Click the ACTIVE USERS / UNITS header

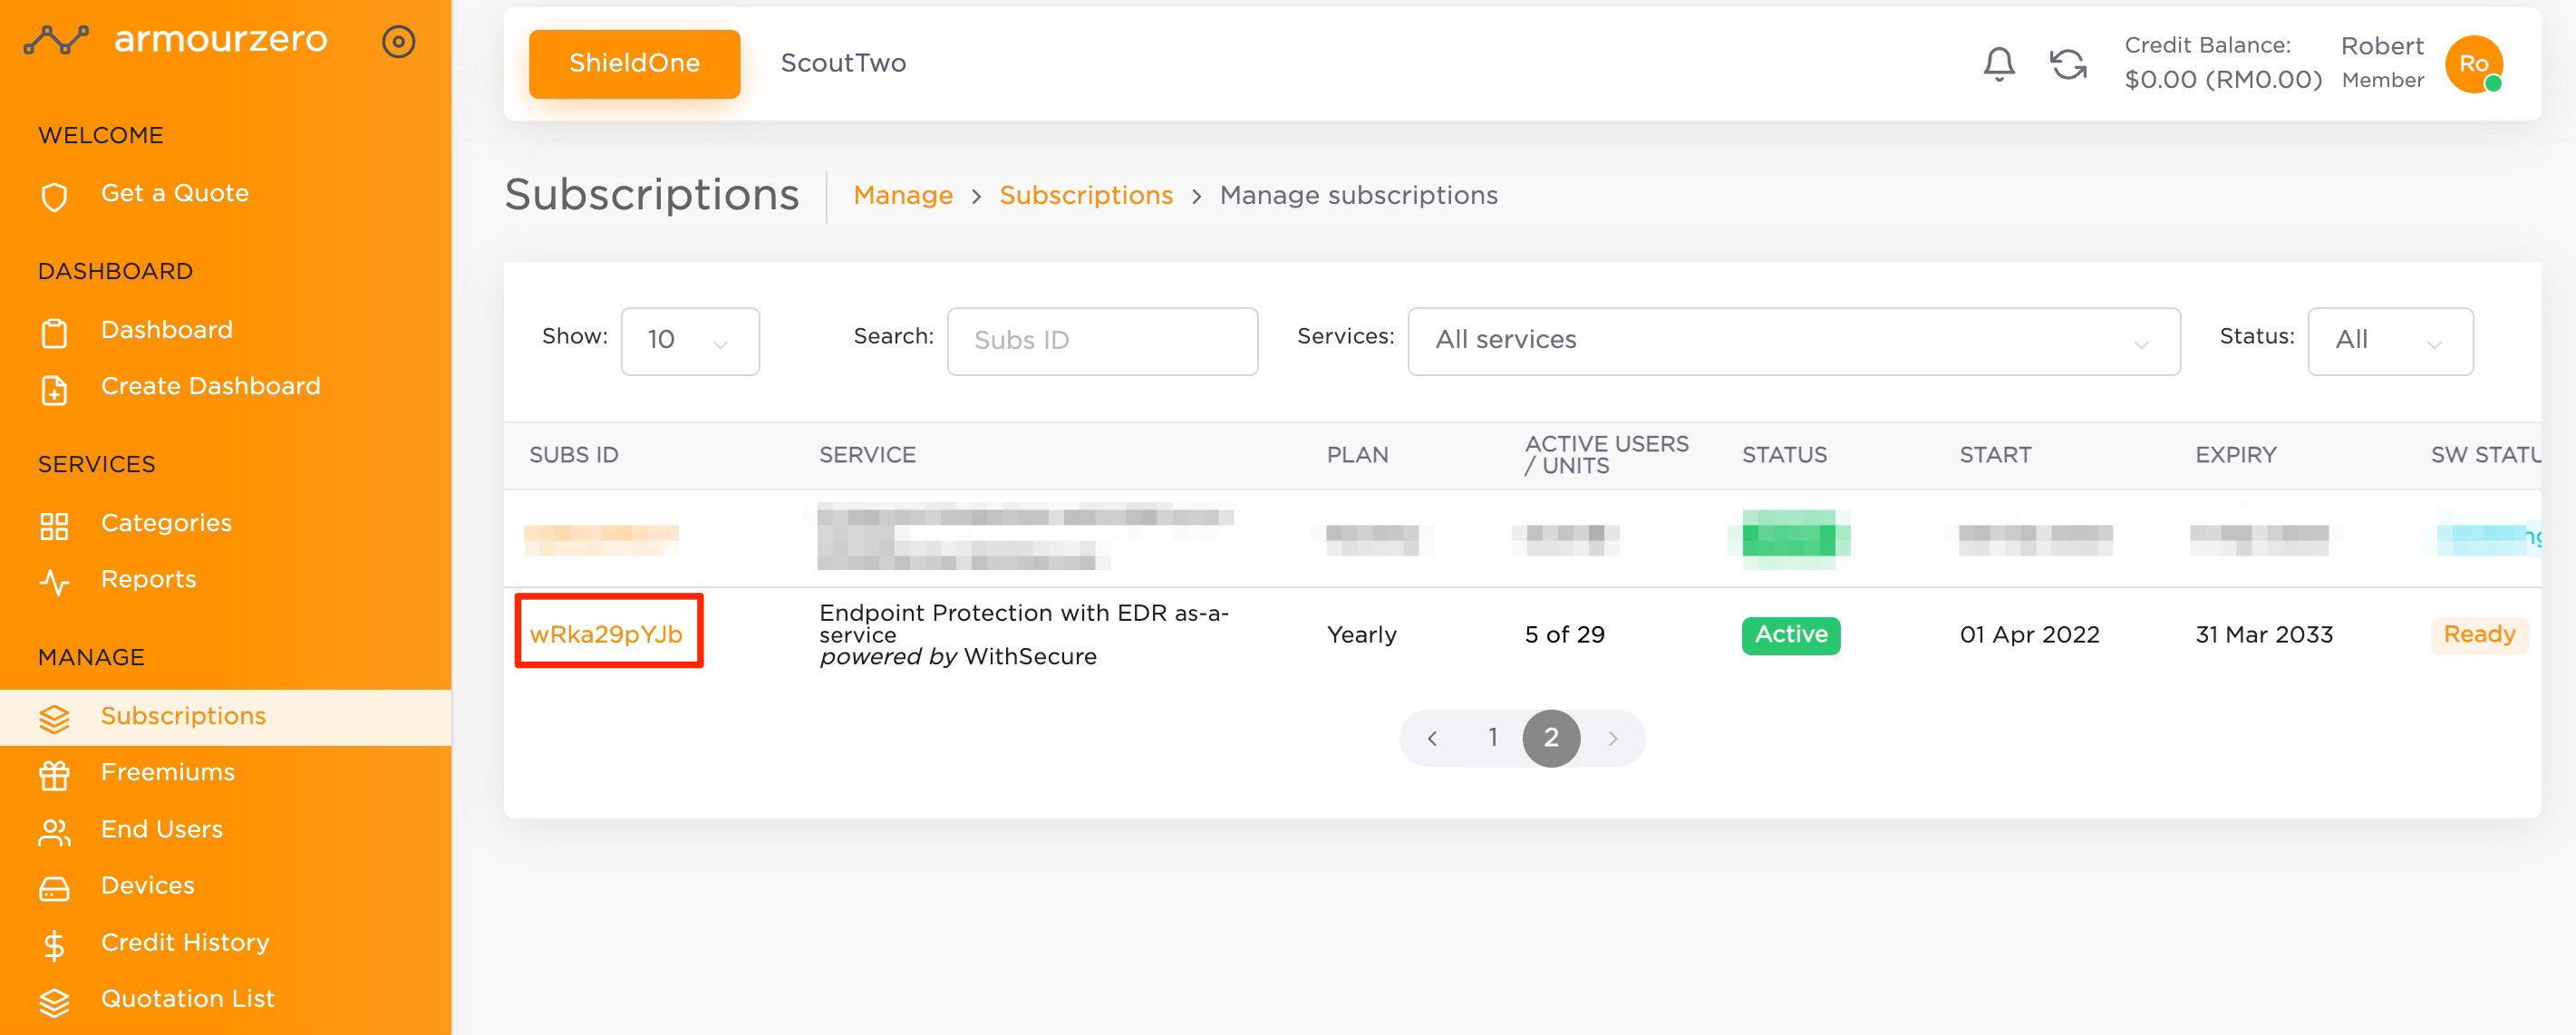pyautogui.click(x=1606, y=455)
